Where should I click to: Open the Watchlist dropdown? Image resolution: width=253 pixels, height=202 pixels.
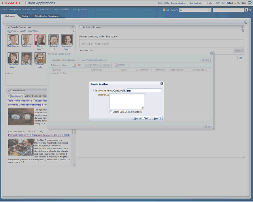[66, 9]
